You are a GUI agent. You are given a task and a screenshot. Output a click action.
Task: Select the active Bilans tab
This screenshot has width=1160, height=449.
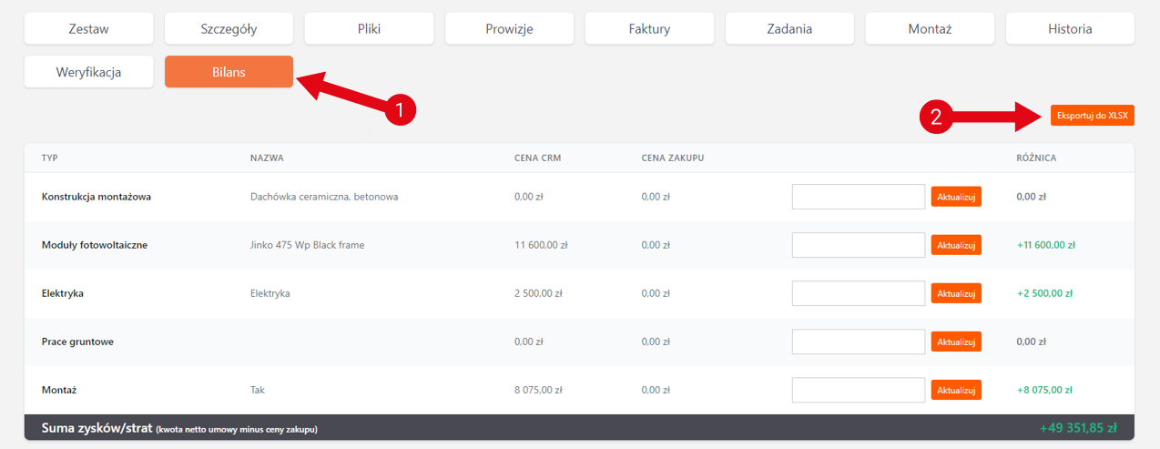coord(229,72)
